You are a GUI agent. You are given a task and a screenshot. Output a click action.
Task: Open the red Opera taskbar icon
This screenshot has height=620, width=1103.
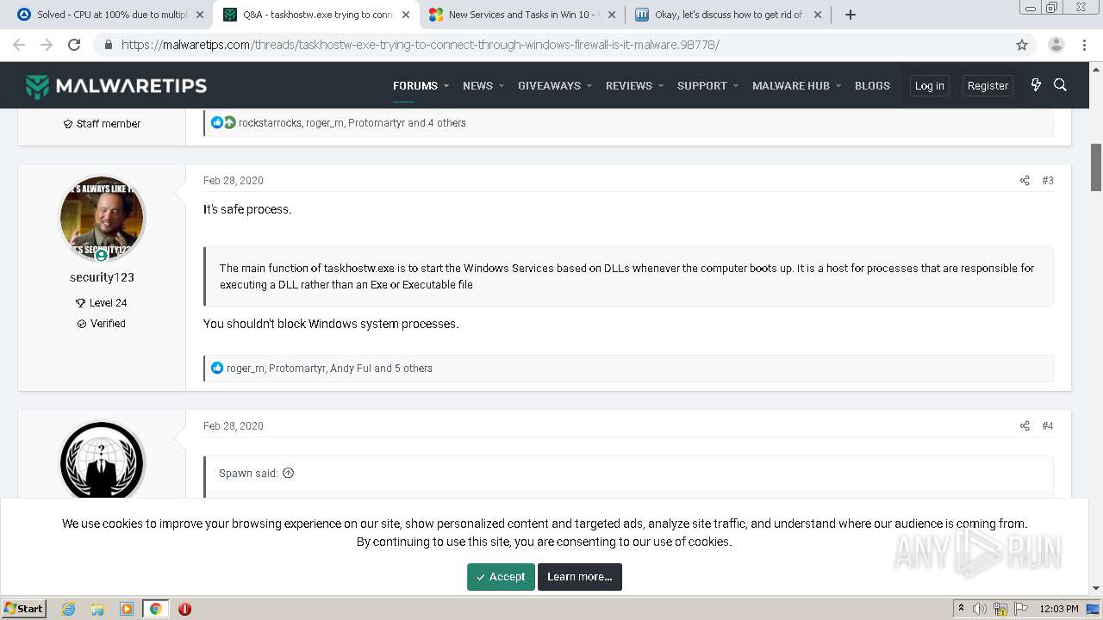pos(184,609)
